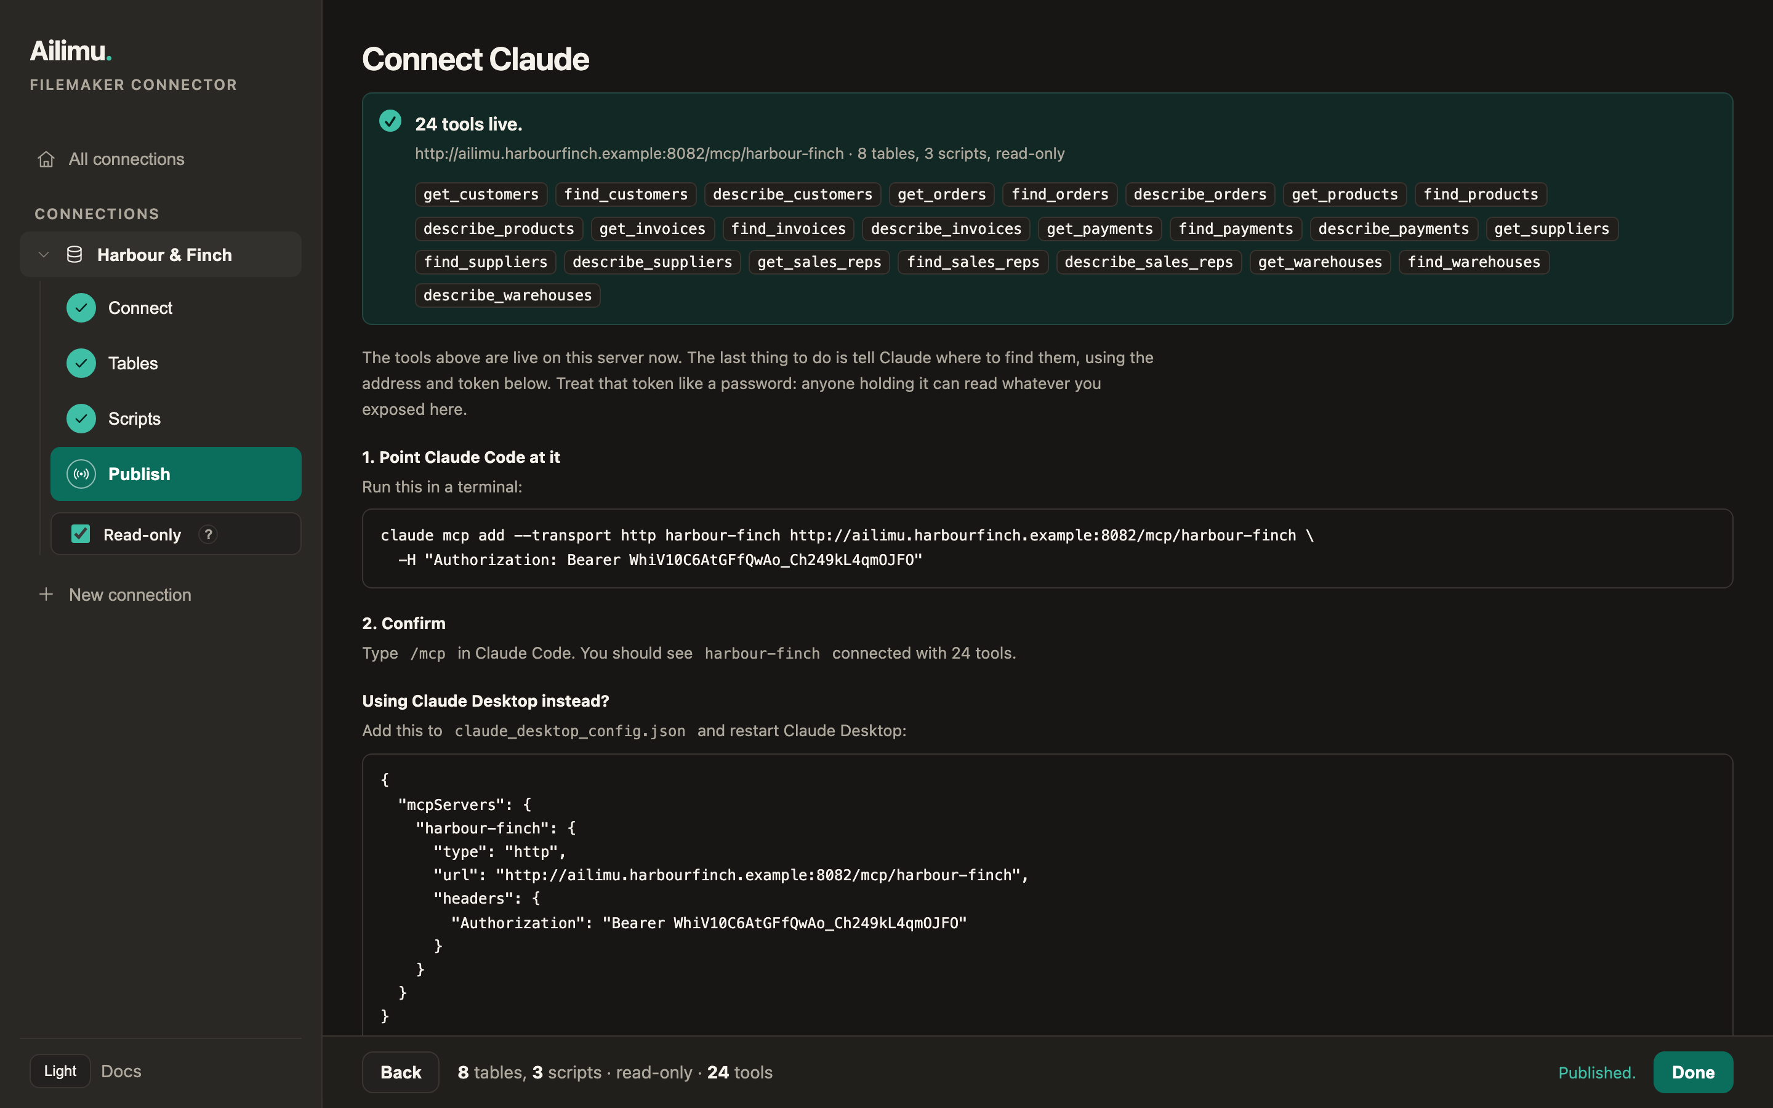The width and height of the screenshot is (1773, 1108).
Task: Click the question mark help icon beside Read-only
Action: [x=208, y=534]
